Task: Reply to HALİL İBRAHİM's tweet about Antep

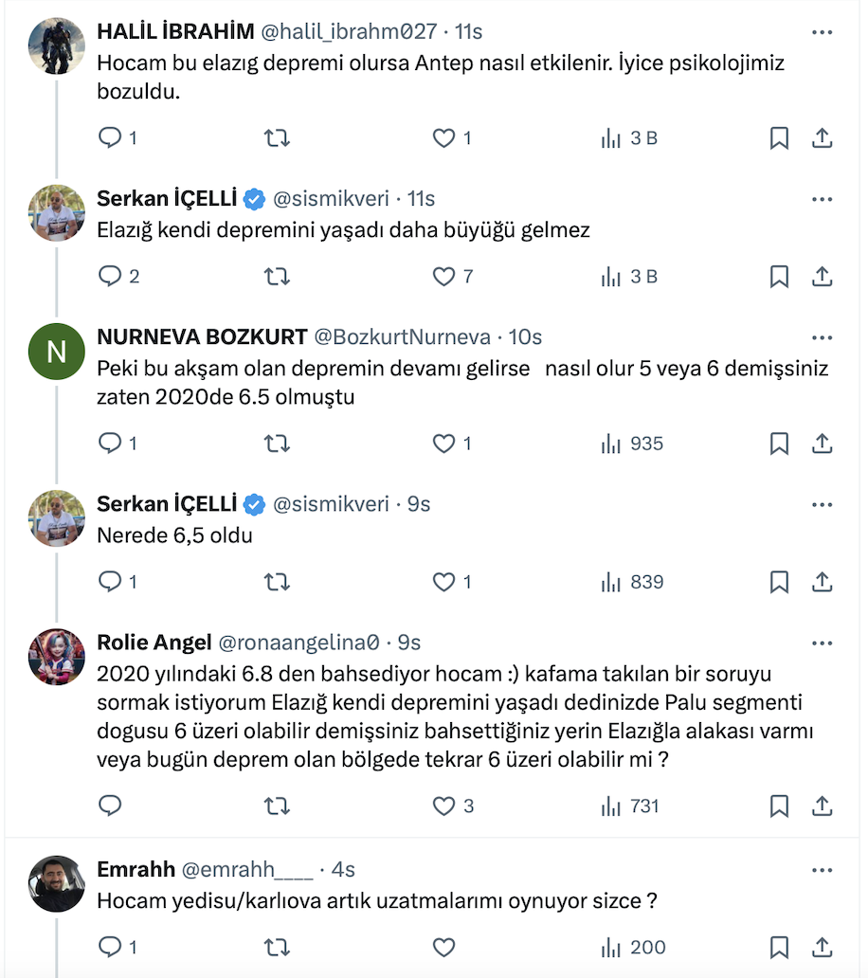Action: pyautogui.click(x=111, y=138)
